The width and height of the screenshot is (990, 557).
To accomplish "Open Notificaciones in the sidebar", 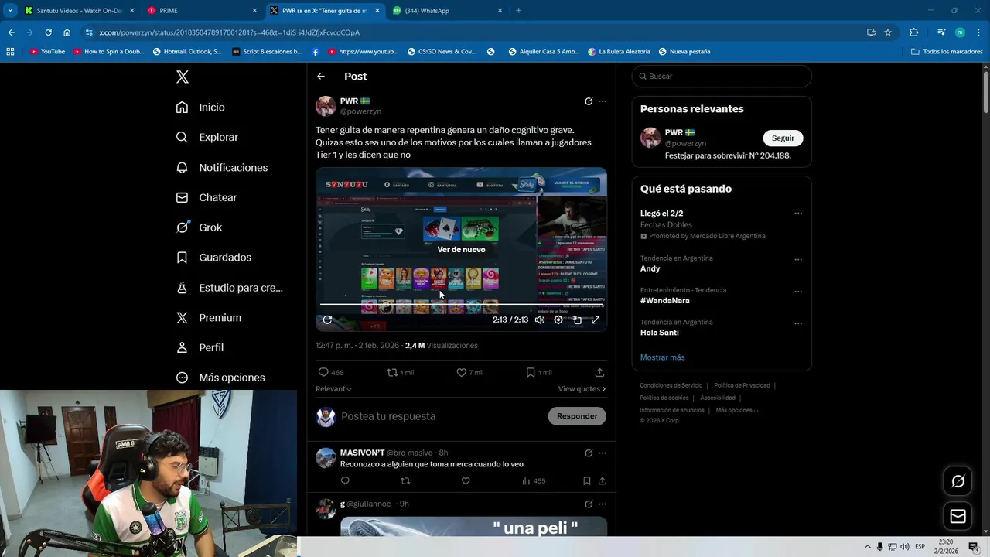I will [x=222, y=167].
